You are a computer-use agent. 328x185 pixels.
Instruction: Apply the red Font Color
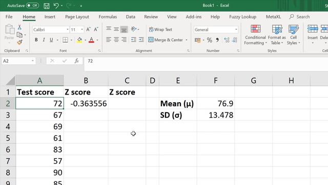pos(91,40)
